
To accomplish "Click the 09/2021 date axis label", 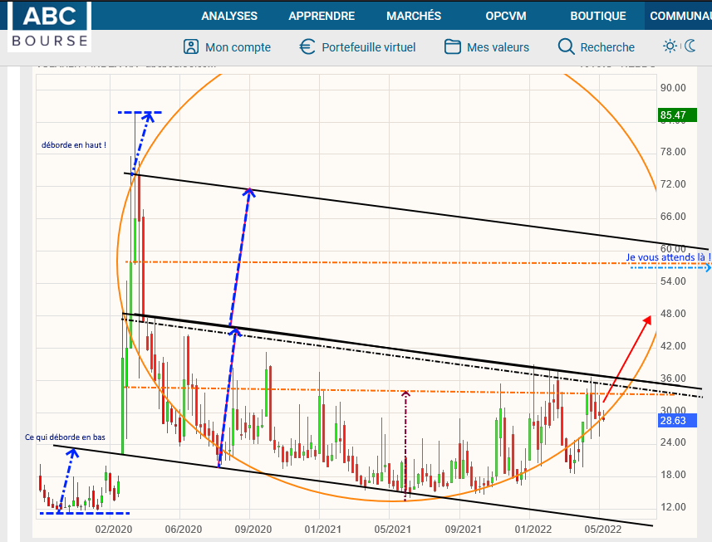I will (463, 530).
